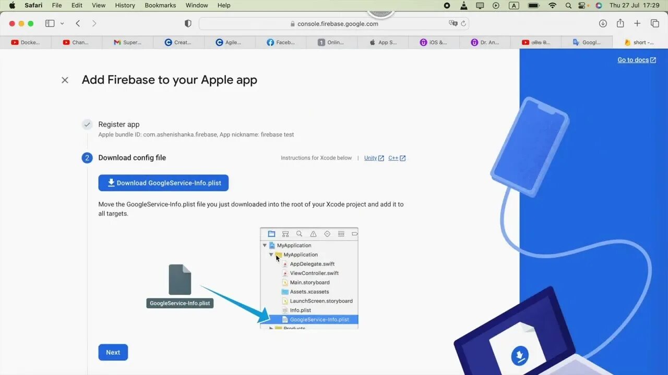The width and height of the screenshot is (668, 375).
Task: Switch to the Googl... tab
Action: (587, 43)
